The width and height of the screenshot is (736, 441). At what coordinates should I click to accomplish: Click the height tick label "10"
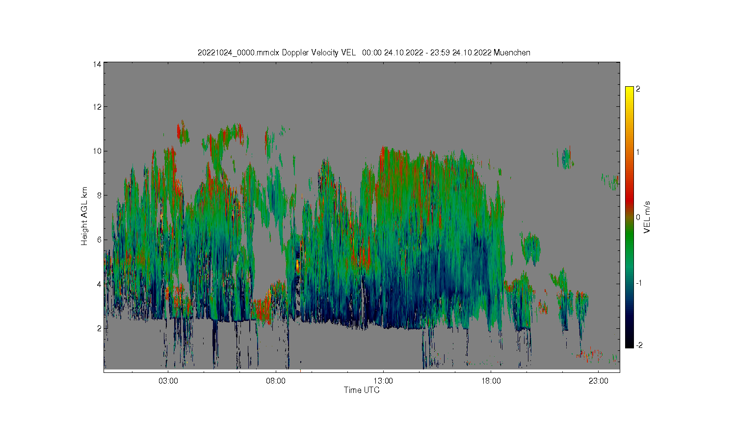click(97, 151)
